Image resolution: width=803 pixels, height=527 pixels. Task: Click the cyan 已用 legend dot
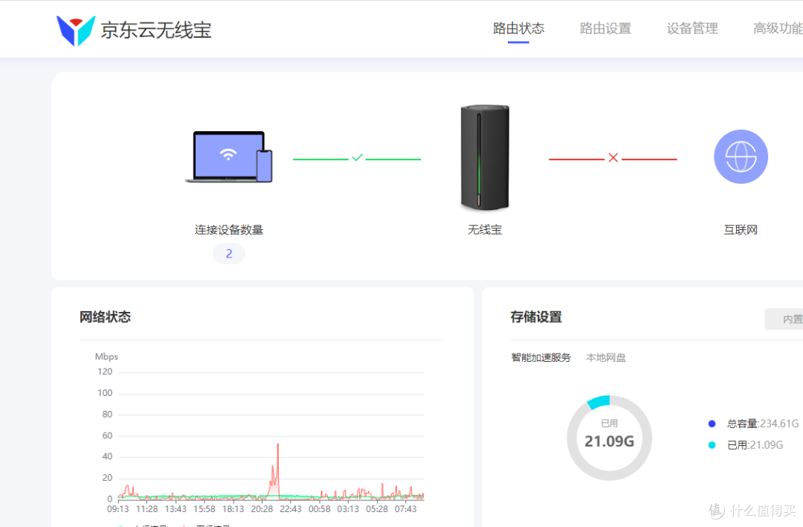coord(712,445)
